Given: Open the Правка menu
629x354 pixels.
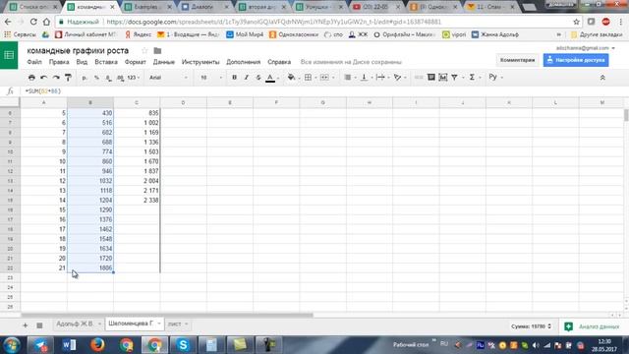Looking at the screenshot, I should (x=59, y=62).
